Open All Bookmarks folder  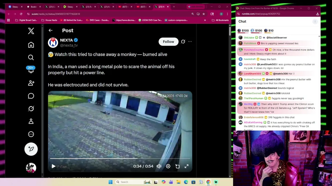click(x=220, y=20)
